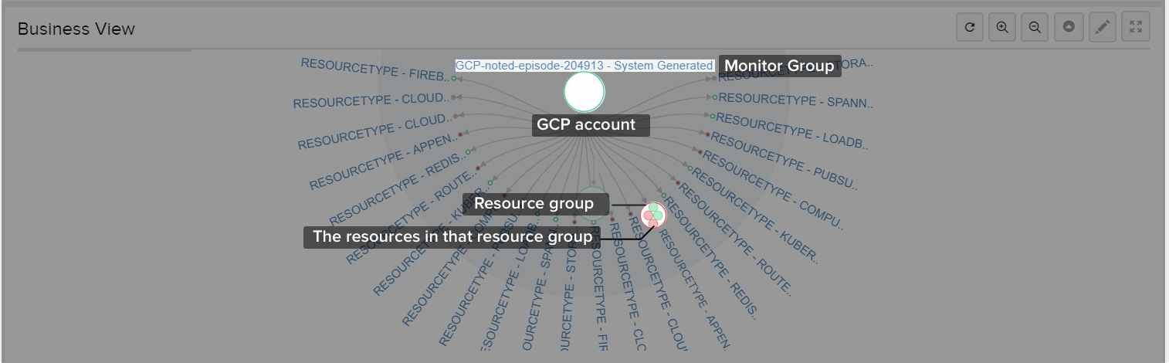This screenshot has height=363, width=1169.
Task: Click the Monitor Group annotation label
Action: coord(779,66)
